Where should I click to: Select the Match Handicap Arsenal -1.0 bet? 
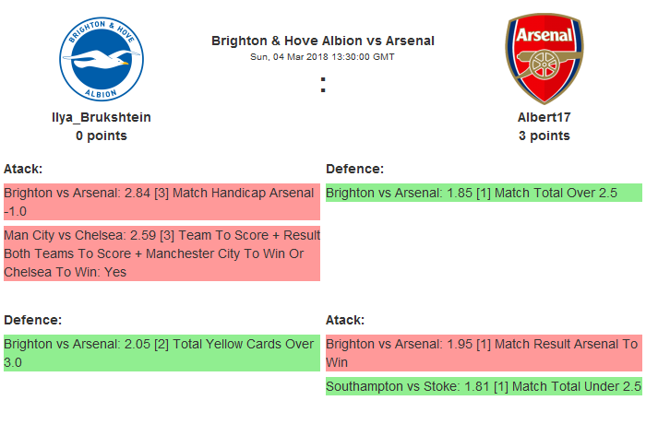coord(161,202)
